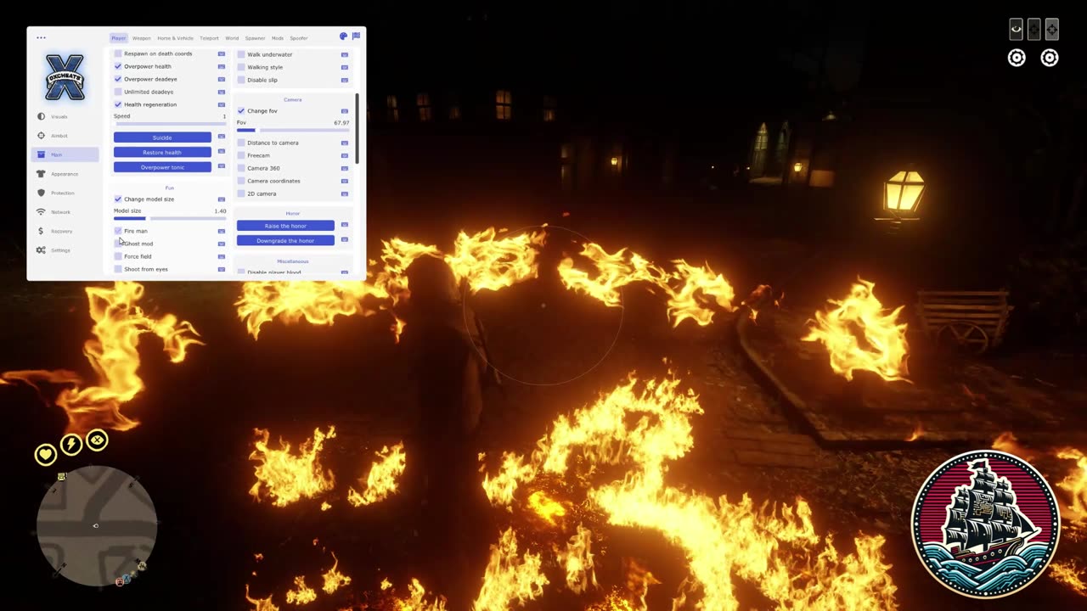The image size is (1087, 611).
Task: Enable Shoot from eyes checkbox
Action: click(118, 269)
